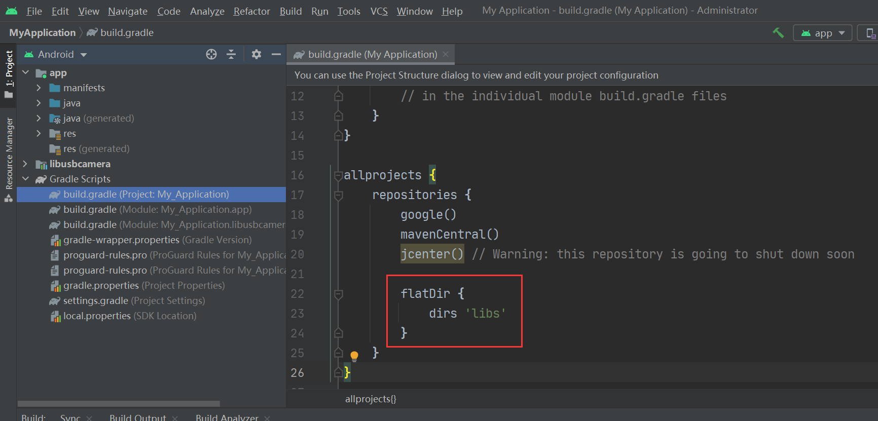Click the highlighted jcenter() call
Viewport: 878px width, 421px height.
click(432, 254)
